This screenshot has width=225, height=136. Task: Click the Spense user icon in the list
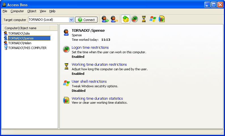tap(6, 38)
